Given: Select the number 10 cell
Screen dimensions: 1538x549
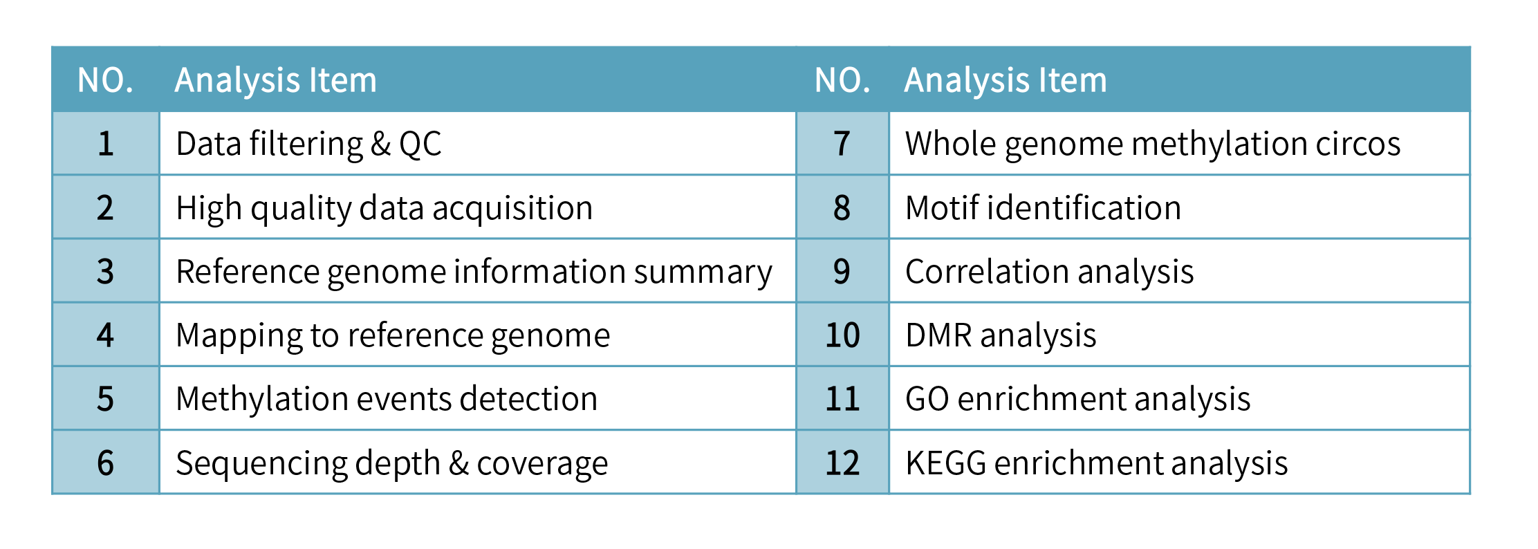Looking at the screenshot, I should coord(842,335).
